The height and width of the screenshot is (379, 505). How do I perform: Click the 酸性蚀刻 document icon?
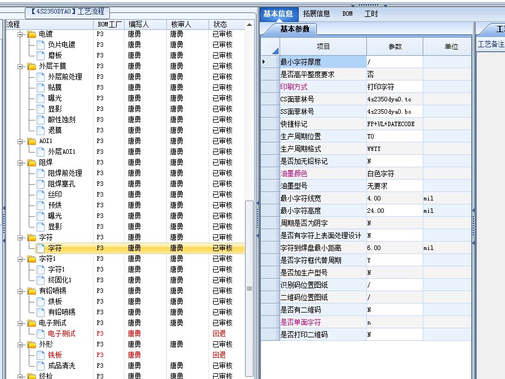41,120
